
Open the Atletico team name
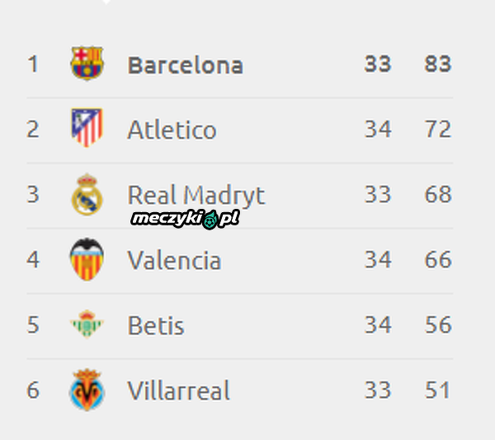(x=172, y=130)
